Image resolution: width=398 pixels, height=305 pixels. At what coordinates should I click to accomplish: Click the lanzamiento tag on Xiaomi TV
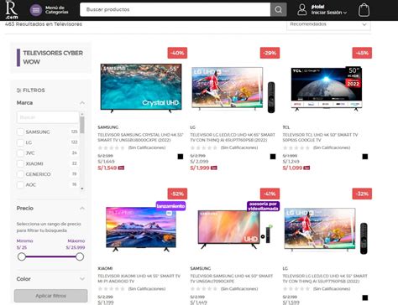[170, 206]
